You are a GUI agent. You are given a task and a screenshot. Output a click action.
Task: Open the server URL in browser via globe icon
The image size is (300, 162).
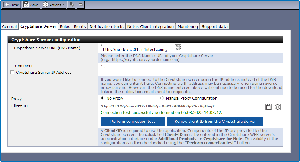(178, 48)
